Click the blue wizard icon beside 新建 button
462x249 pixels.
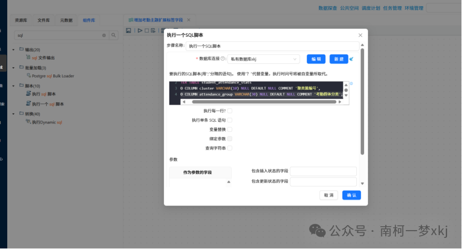pyautogui.click(x=351, y=59)
